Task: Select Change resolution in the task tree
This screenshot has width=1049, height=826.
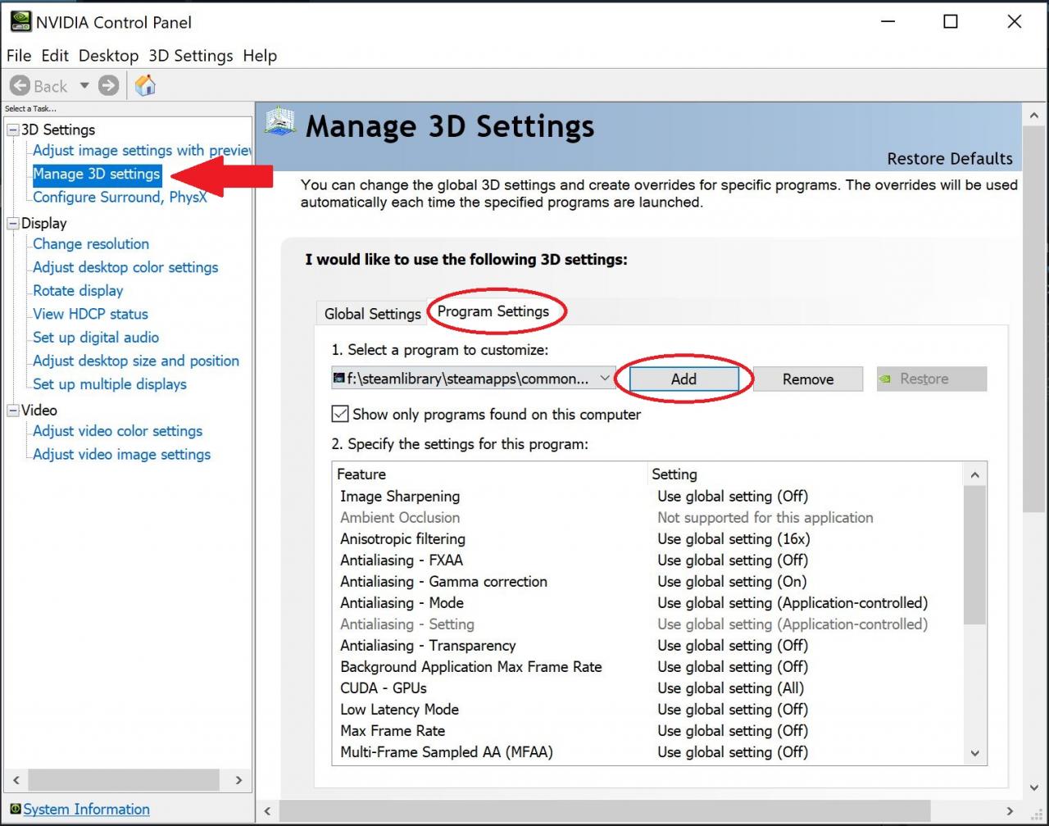Action: pos(91,243)
